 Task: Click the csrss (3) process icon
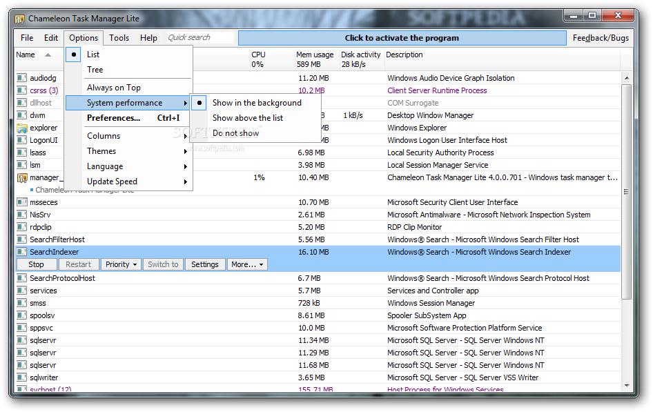21,90
